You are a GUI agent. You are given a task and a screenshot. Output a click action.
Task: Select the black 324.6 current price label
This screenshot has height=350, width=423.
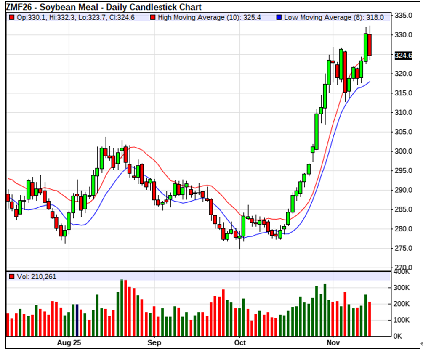click(x=403, y=55)
